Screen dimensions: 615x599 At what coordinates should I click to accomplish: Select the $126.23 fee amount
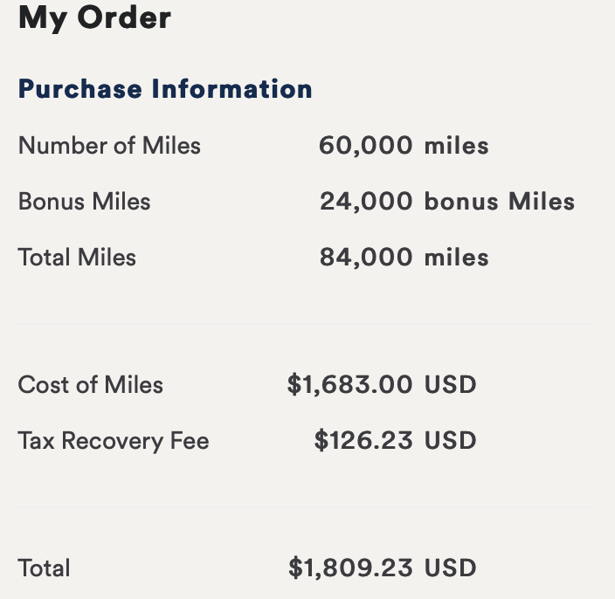click(363, 441)
